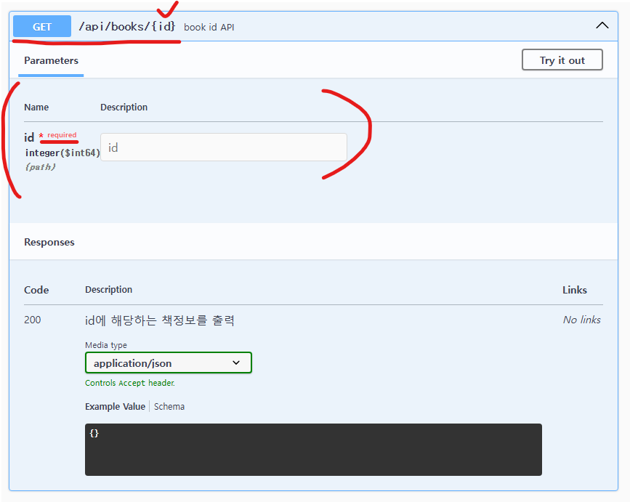This screenshot has height=502, width=630.
Task: Click the Try it out button
Action: point(562,60)
